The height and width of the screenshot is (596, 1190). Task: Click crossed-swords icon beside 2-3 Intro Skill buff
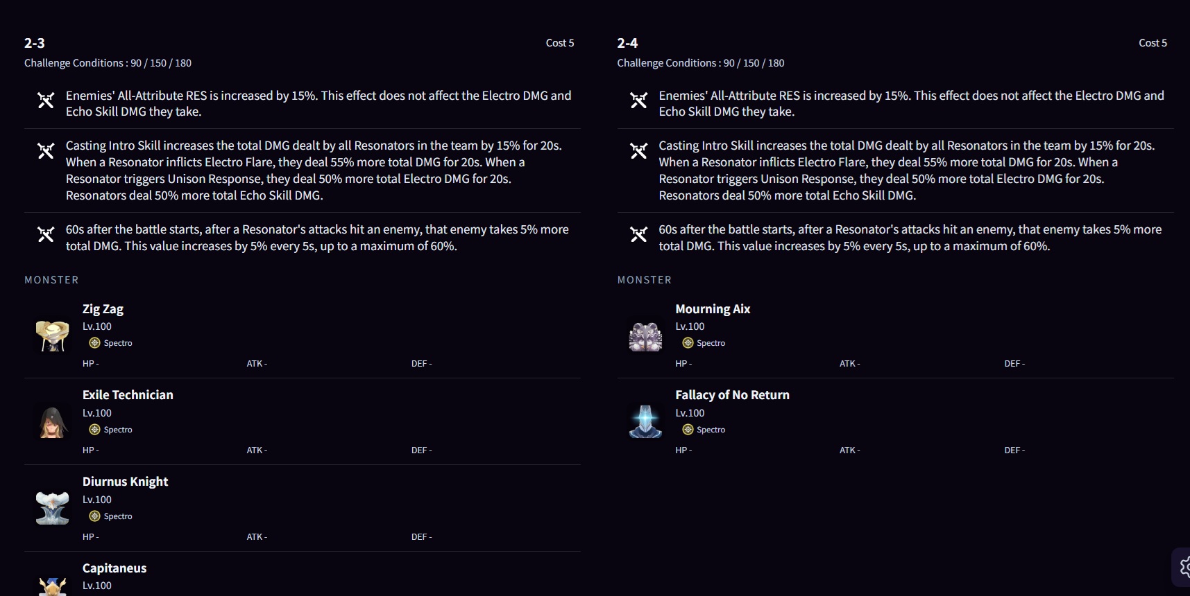pyautogui.click(x=46, y=150)
